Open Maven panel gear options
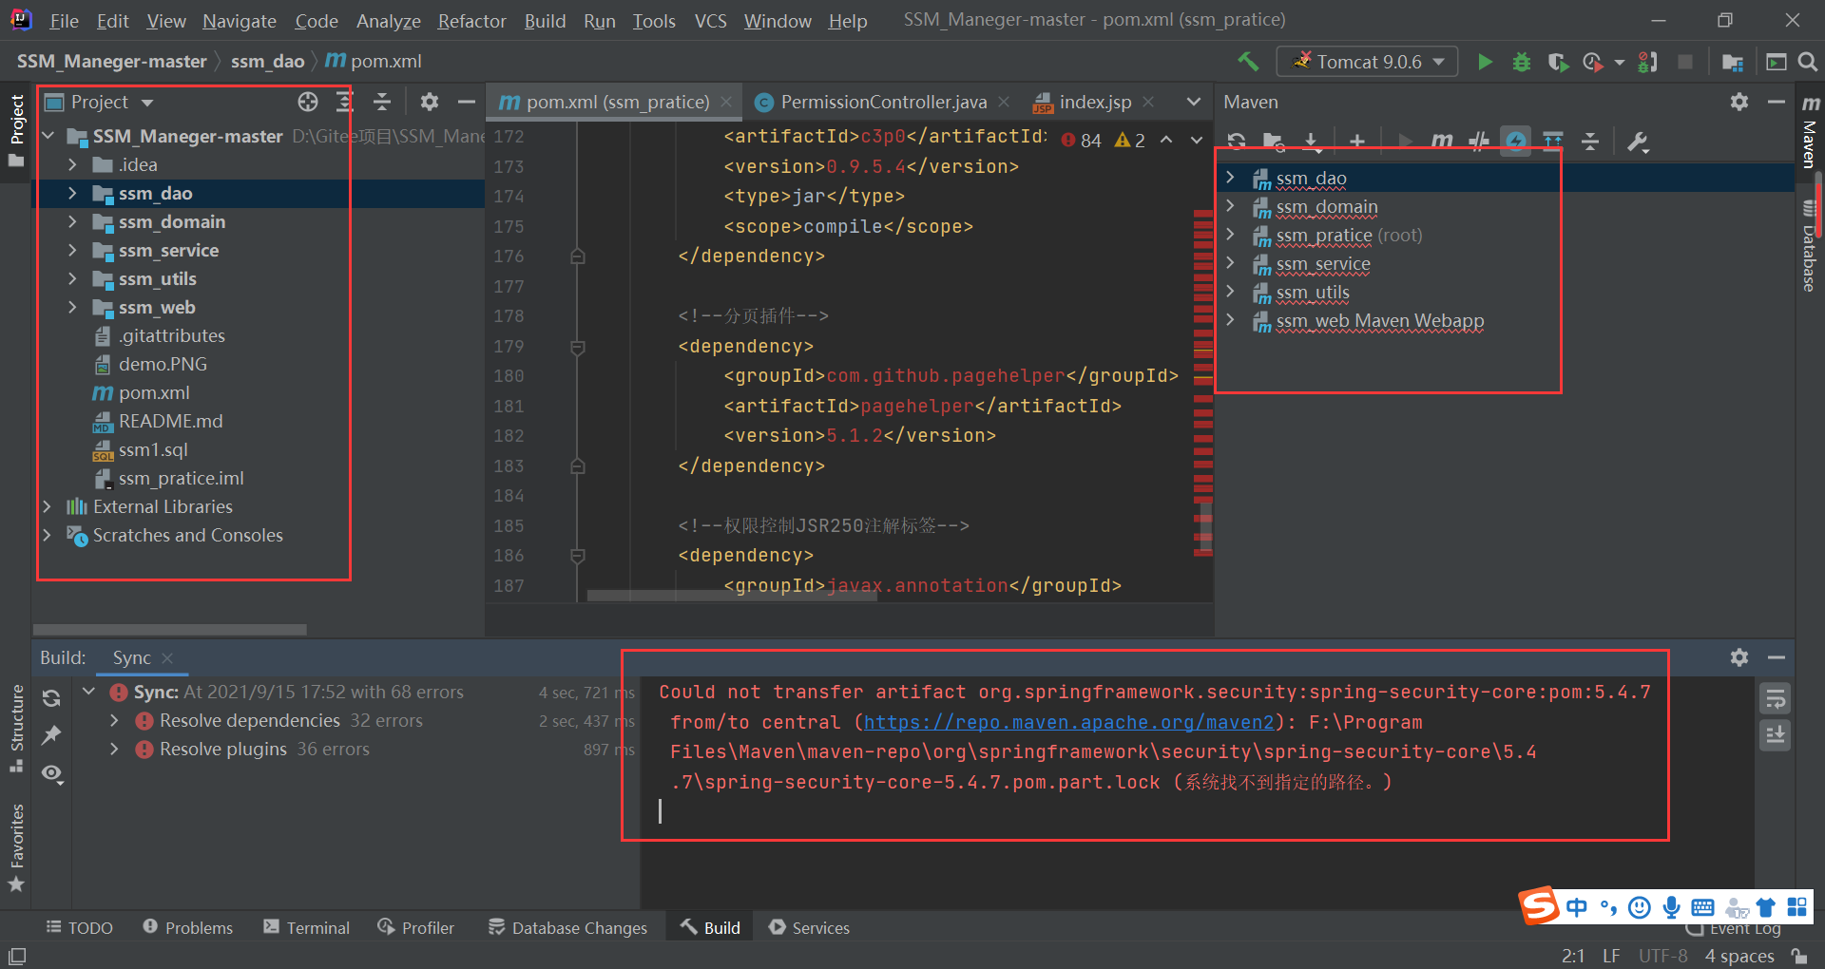1825x969 pixels. point(1739,102)
